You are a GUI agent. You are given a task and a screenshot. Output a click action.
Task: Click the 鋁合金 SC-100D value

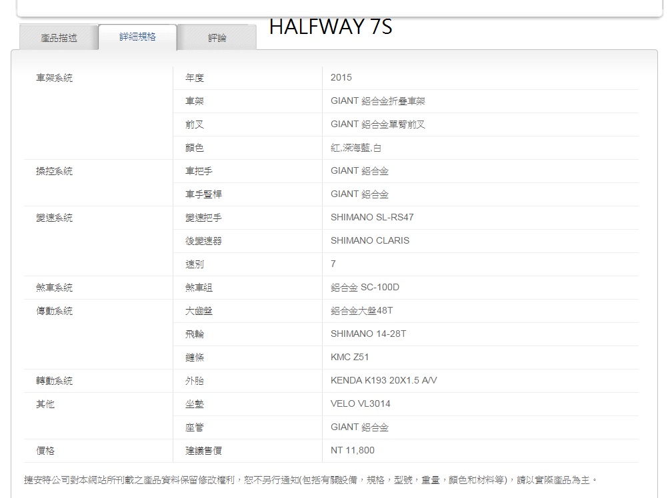[365, 287]
